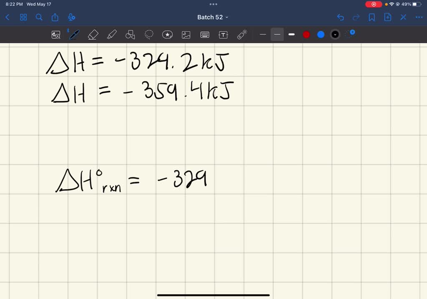Undo the last stroke
427x299 pixels.
(341, 17)
